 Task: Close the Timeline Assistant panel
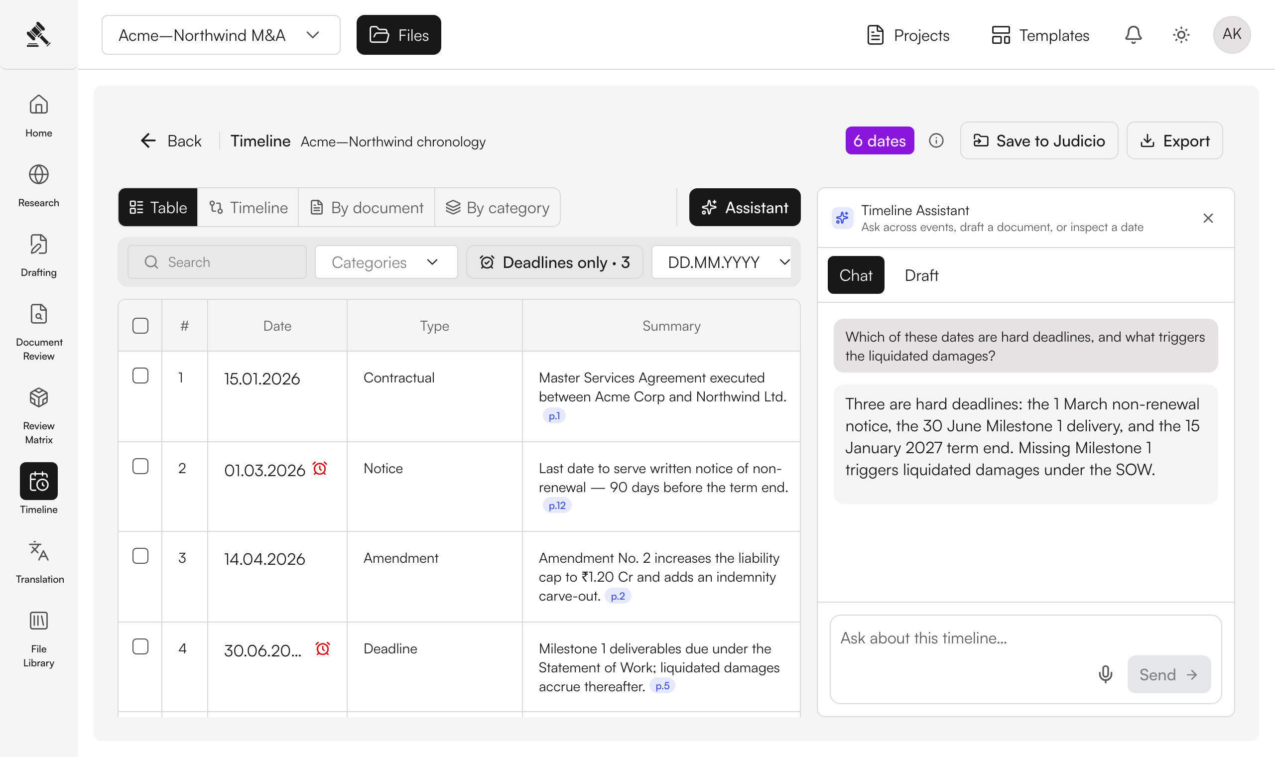coord(1208,218)
